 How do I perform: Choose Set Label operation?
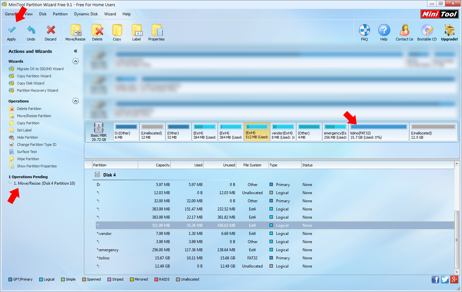[24, 130]
